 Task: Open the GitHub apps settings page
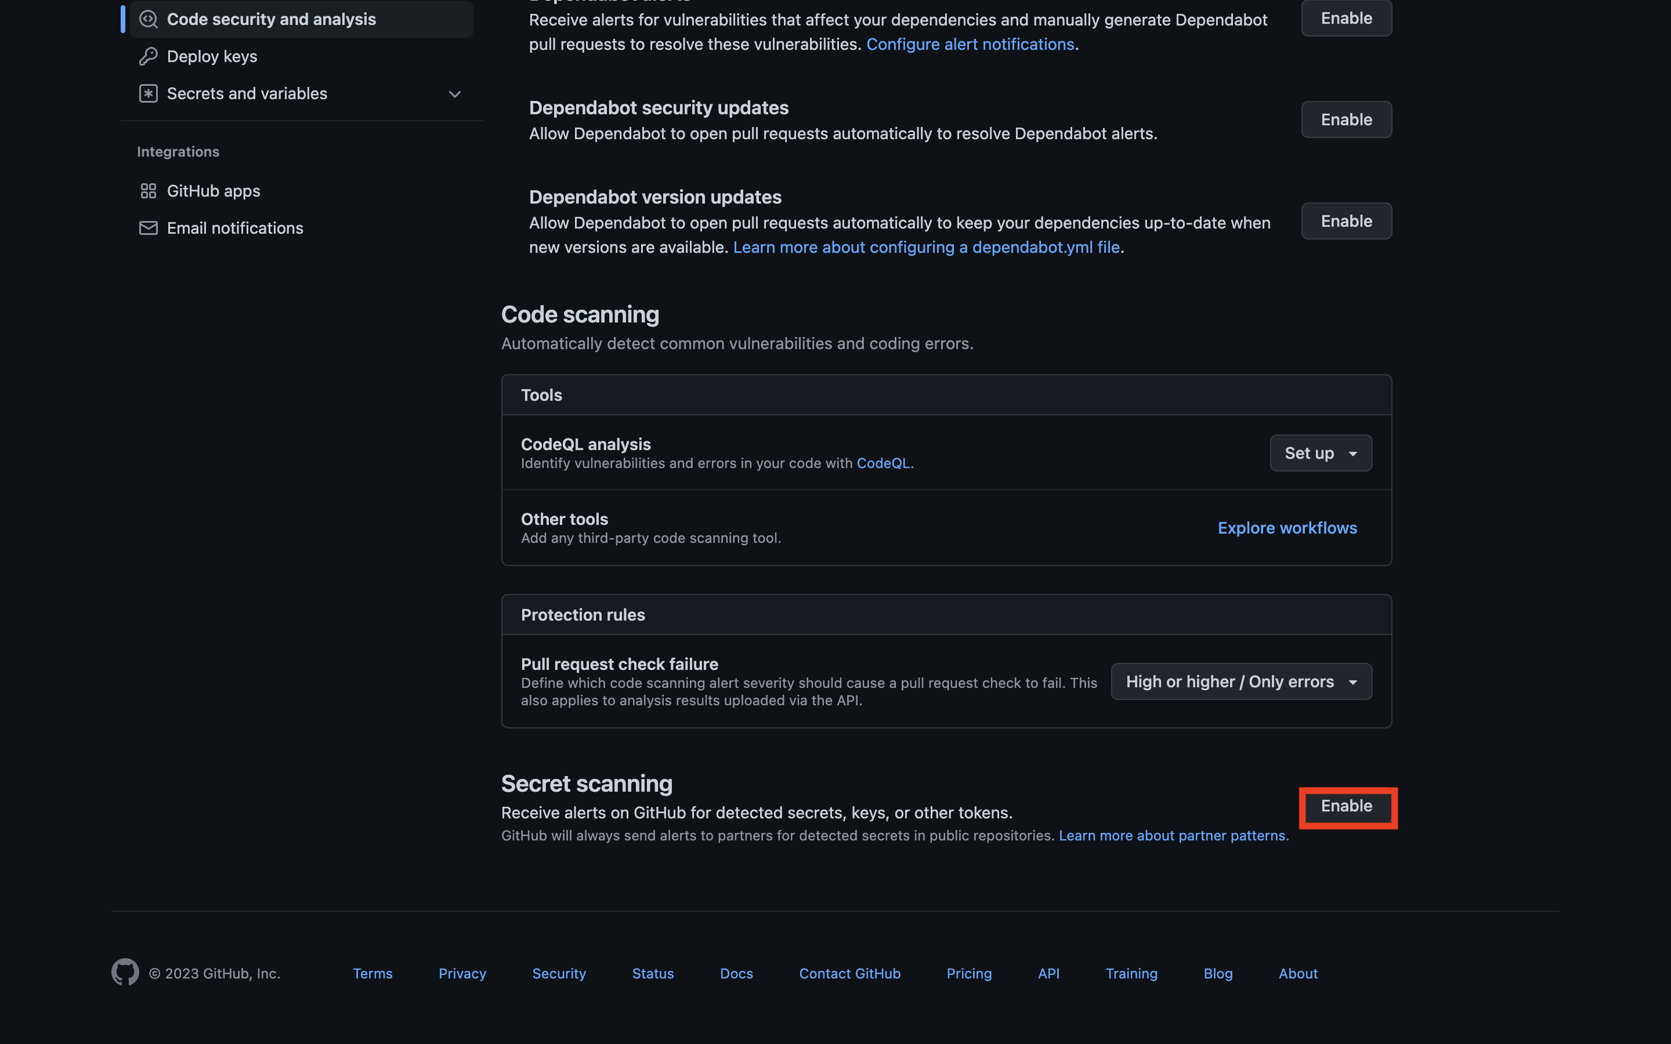click(x=214, y=191)
